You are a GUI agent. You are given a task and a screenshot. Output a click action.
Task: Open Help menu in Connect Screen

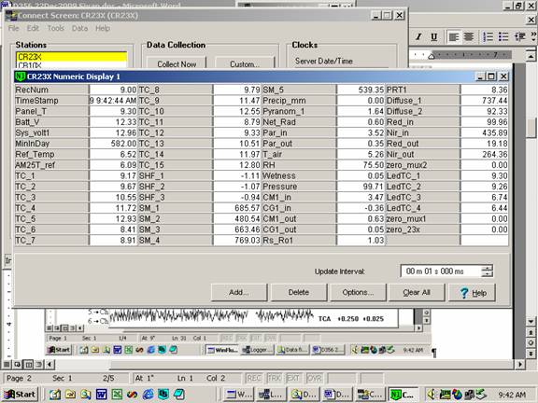[x=103, y=28]
